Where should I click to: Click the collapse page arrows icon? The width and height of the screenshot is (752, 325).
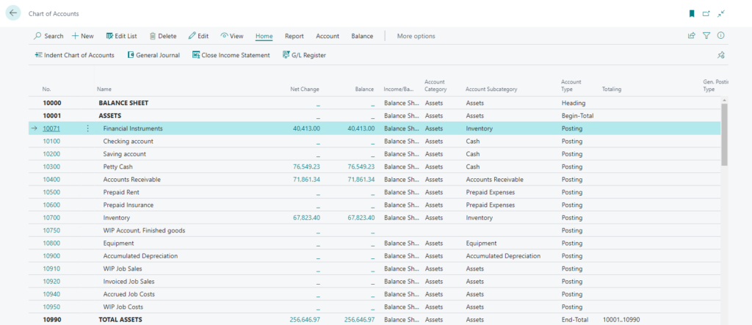(721, 13)
